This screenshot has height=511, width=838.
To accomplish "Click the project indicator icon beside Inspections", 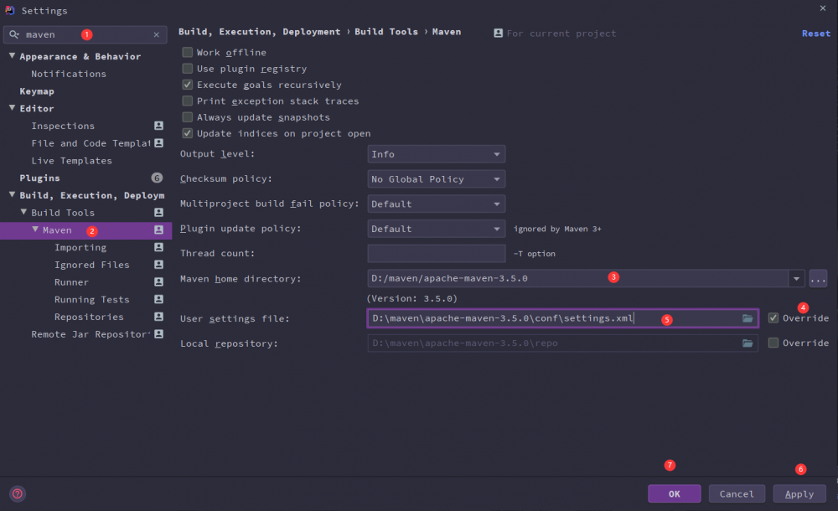I will 158,125.
